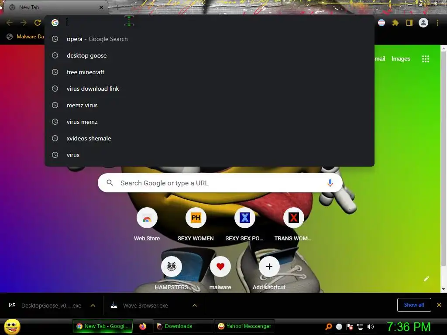
Task: Open the profile avatar icon
Action: 423,23
